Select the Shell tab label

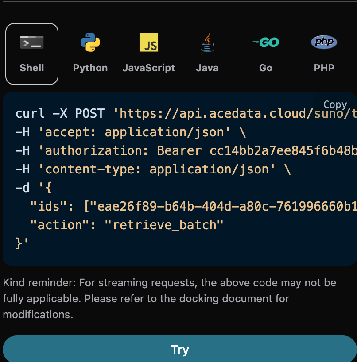coord(32,68)
